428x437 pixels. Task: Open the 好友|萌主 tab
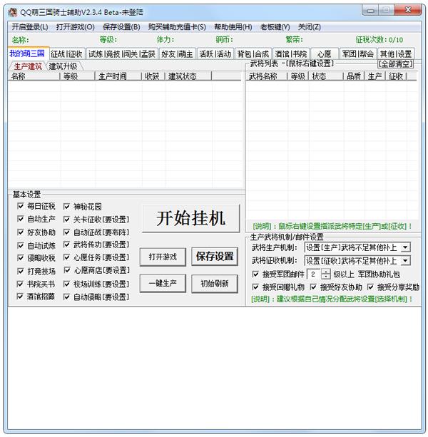coord(177,53)
